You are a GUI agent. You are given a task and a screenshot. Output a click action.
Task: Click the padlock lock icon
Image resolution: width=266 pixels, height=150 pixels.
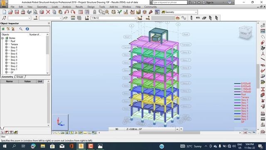[94, 12]
